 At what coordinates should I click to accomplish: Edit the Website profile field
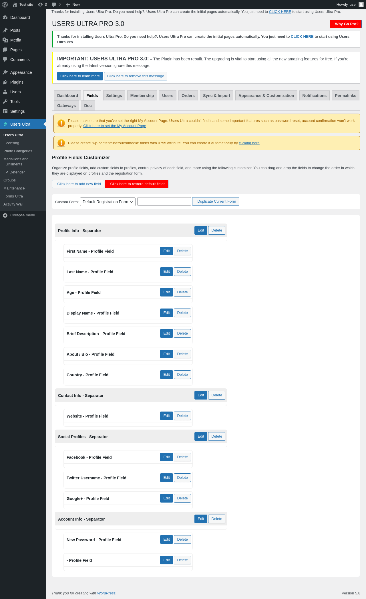coord(166,416)
